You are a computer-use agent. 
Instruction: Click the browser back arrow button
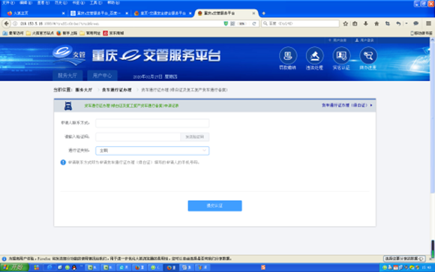(7, 23)
